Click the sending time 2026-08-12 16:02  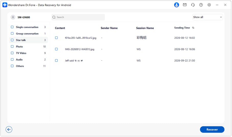click(184, 38)
